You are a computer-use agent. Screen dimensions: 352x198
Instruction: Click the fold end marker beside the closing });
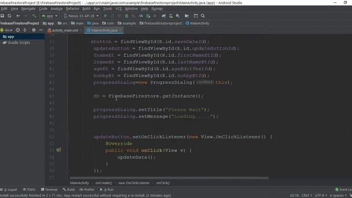click(67, 171)
